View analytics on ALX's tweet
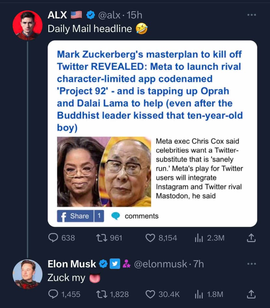This screenshot has height=308, width=270. 199,238
